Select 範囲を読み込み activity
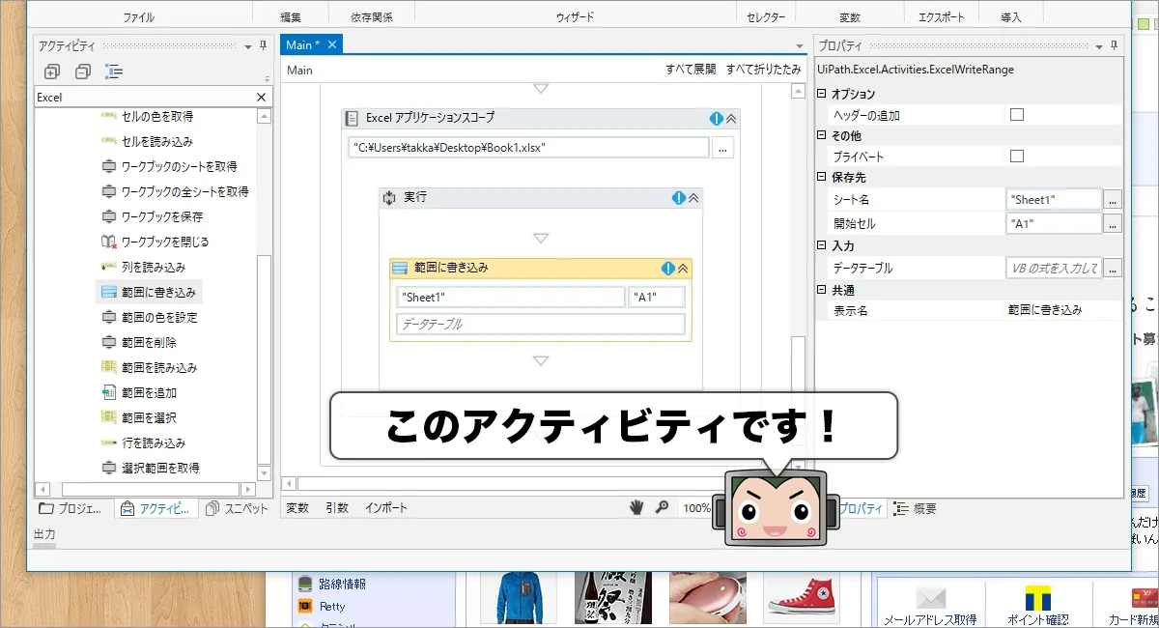 pyautogui.click(x=150, y=367)
